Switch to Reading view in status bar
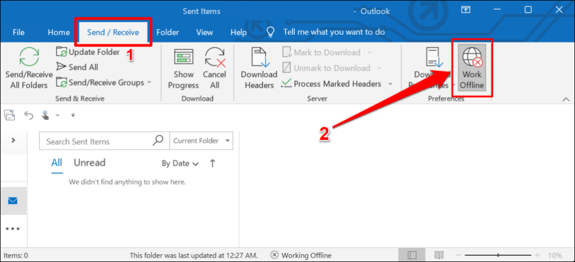 439,255
